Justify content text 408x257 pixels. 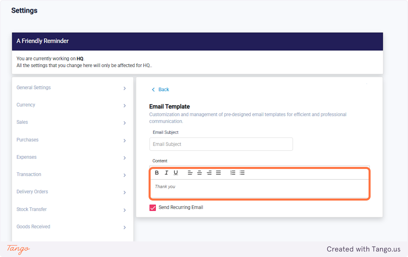(218, 173)
